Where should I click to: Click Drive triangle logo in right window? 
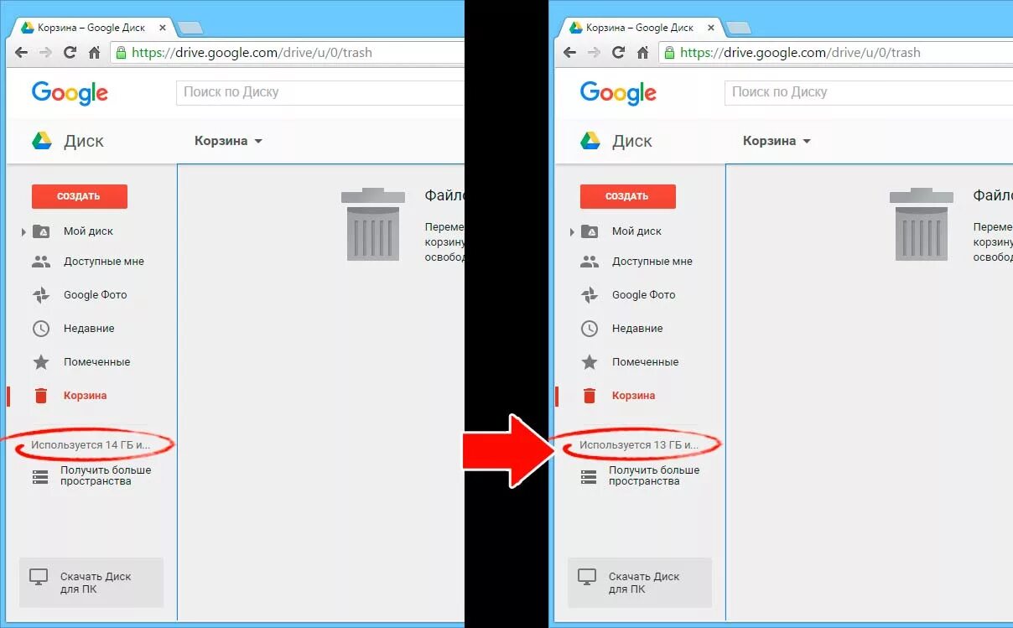click(590, 141)
